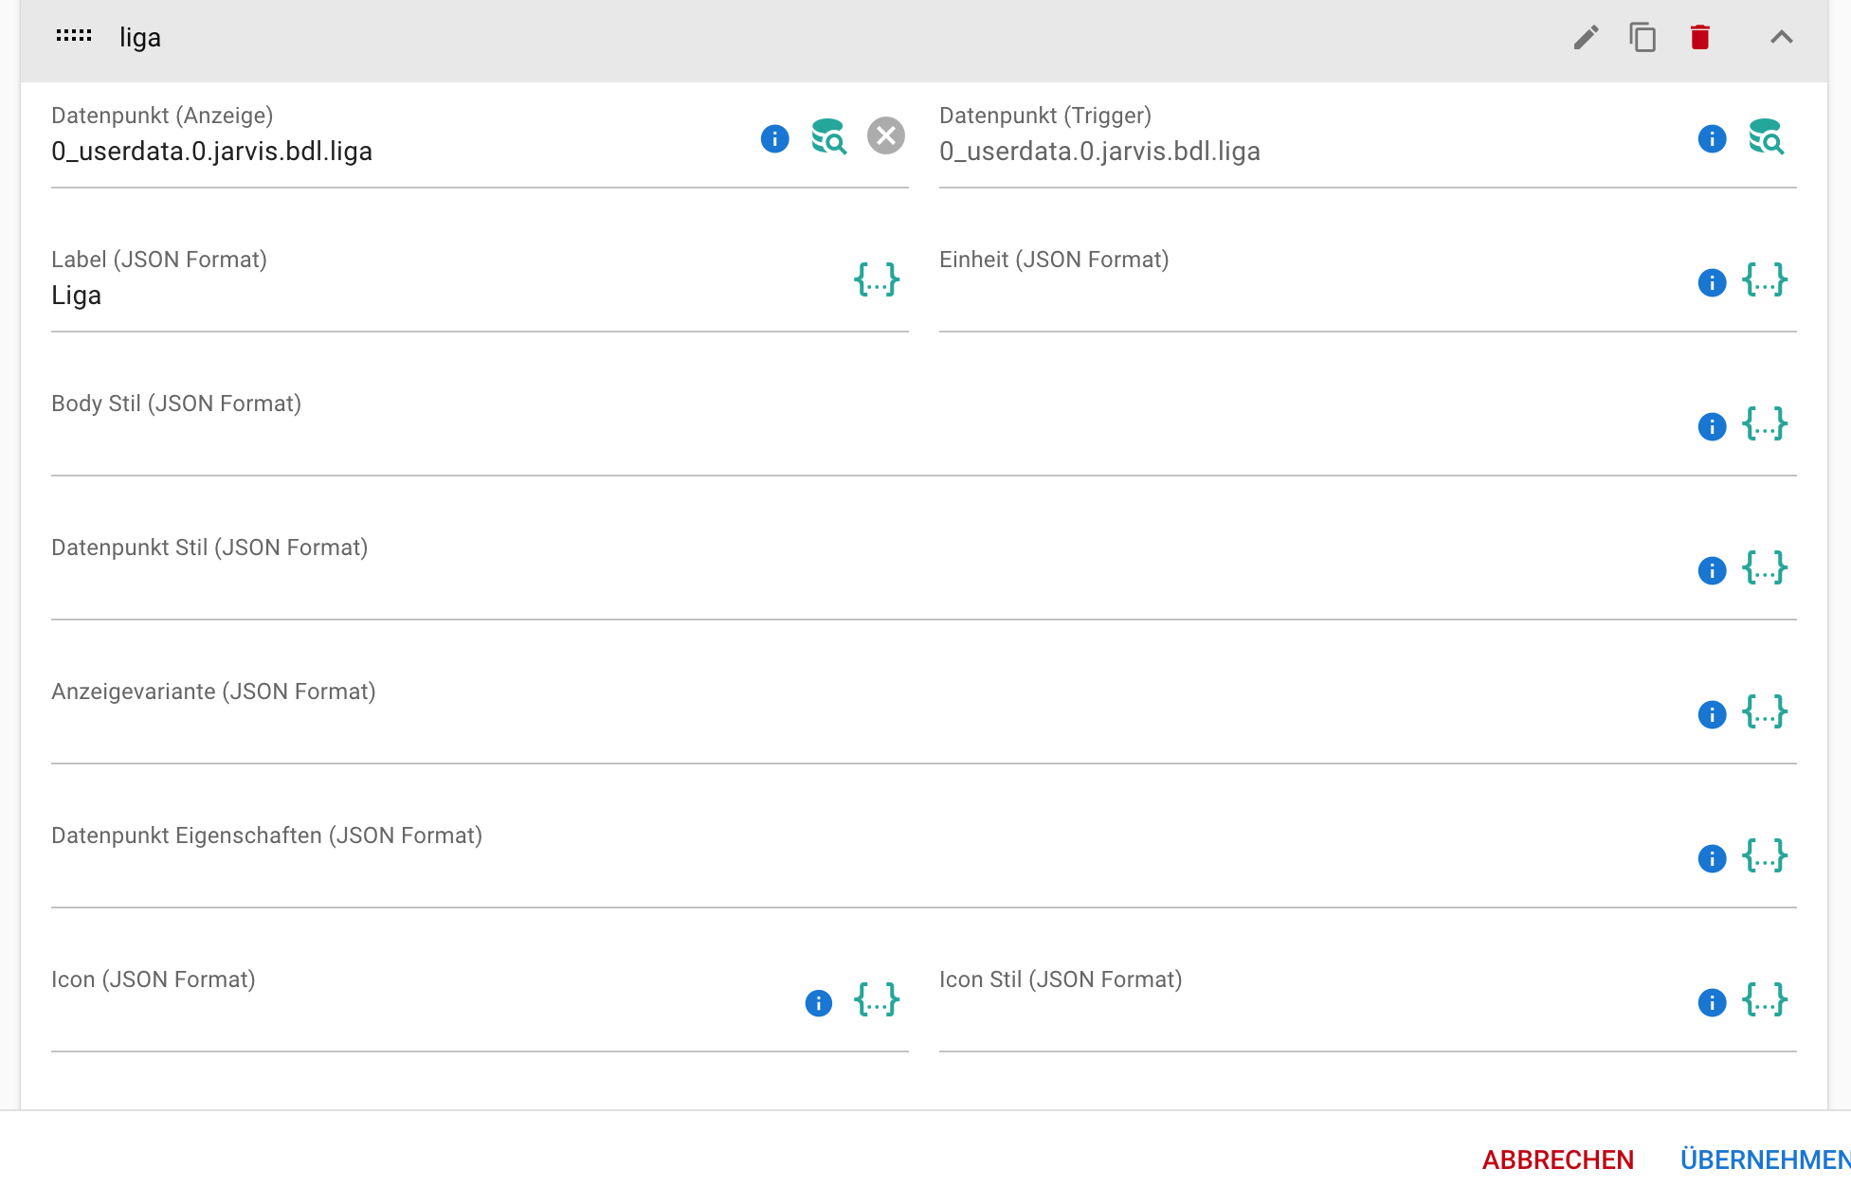Open JSON editor for Body Stil
Viewport: 1851px width, 1204px height.
point(1765,423)
